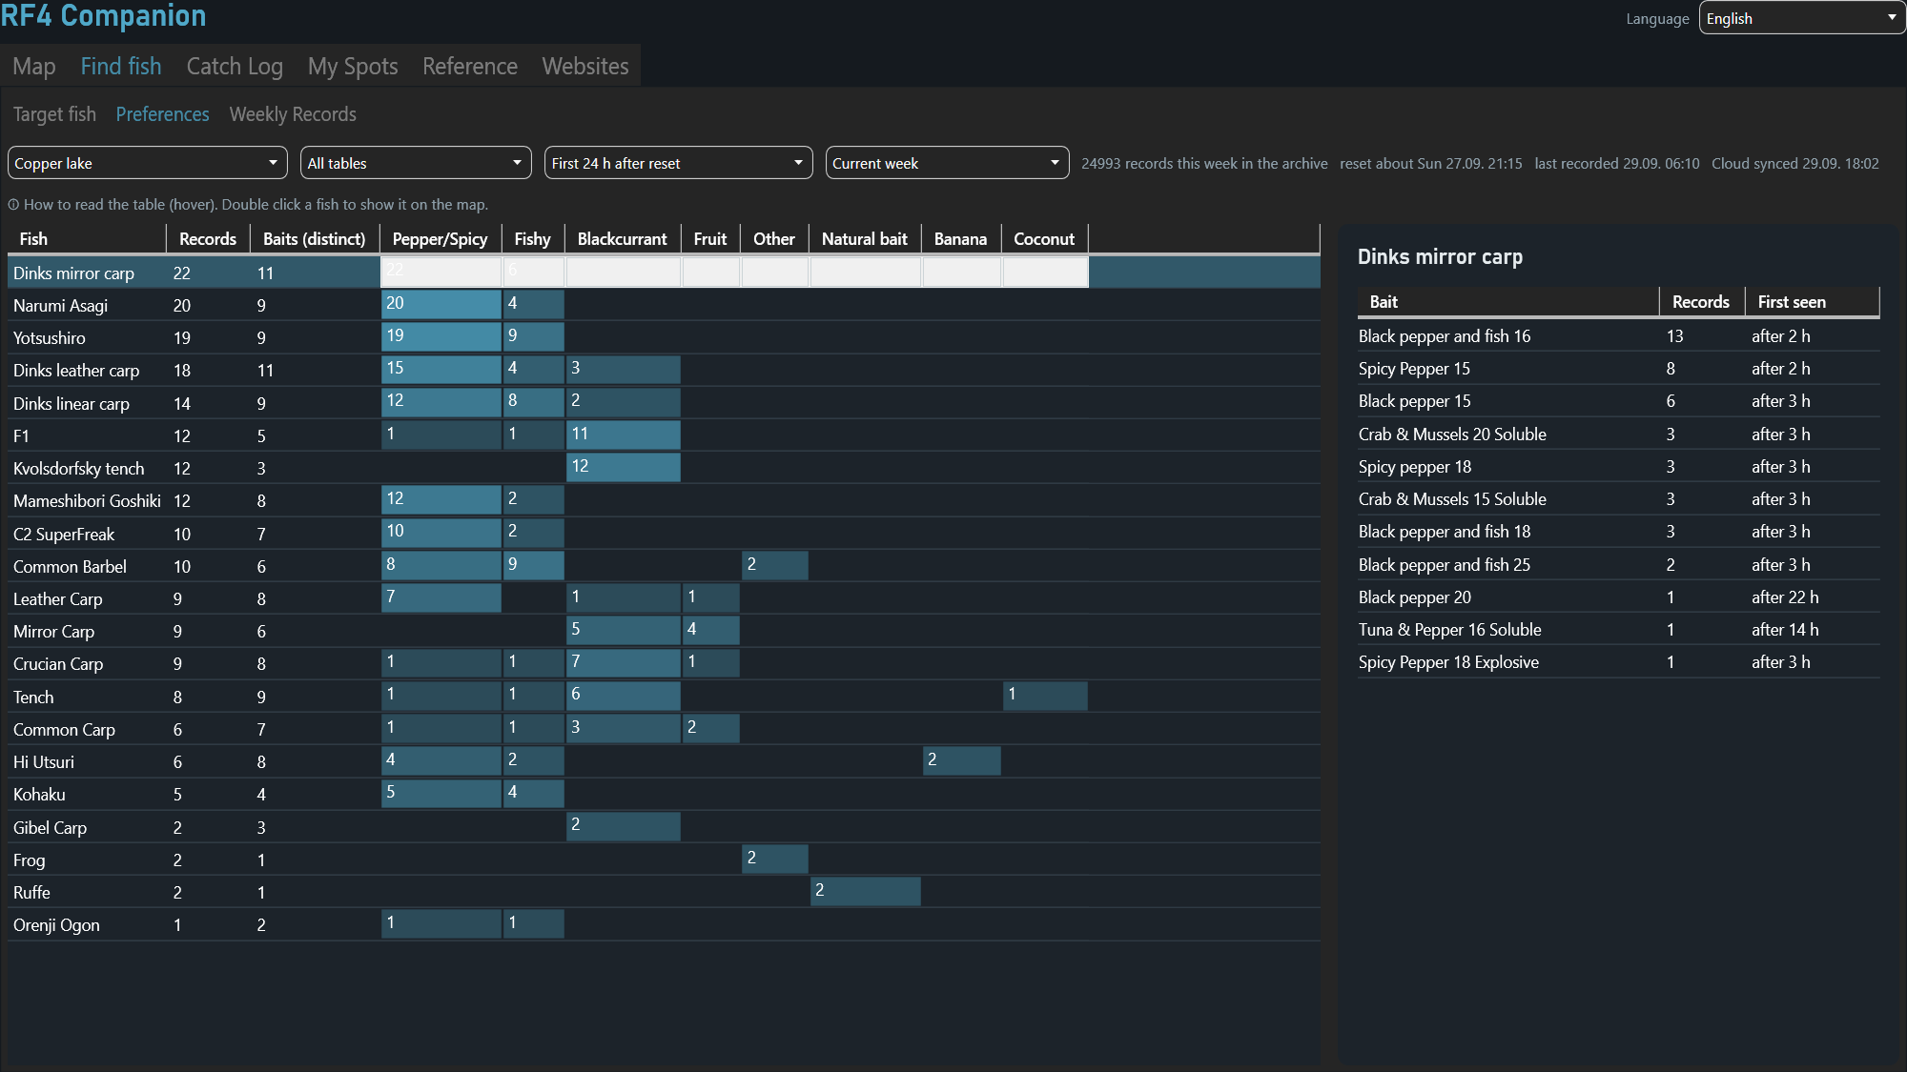Select the Common Barbel row

click(x=664, y=566)
